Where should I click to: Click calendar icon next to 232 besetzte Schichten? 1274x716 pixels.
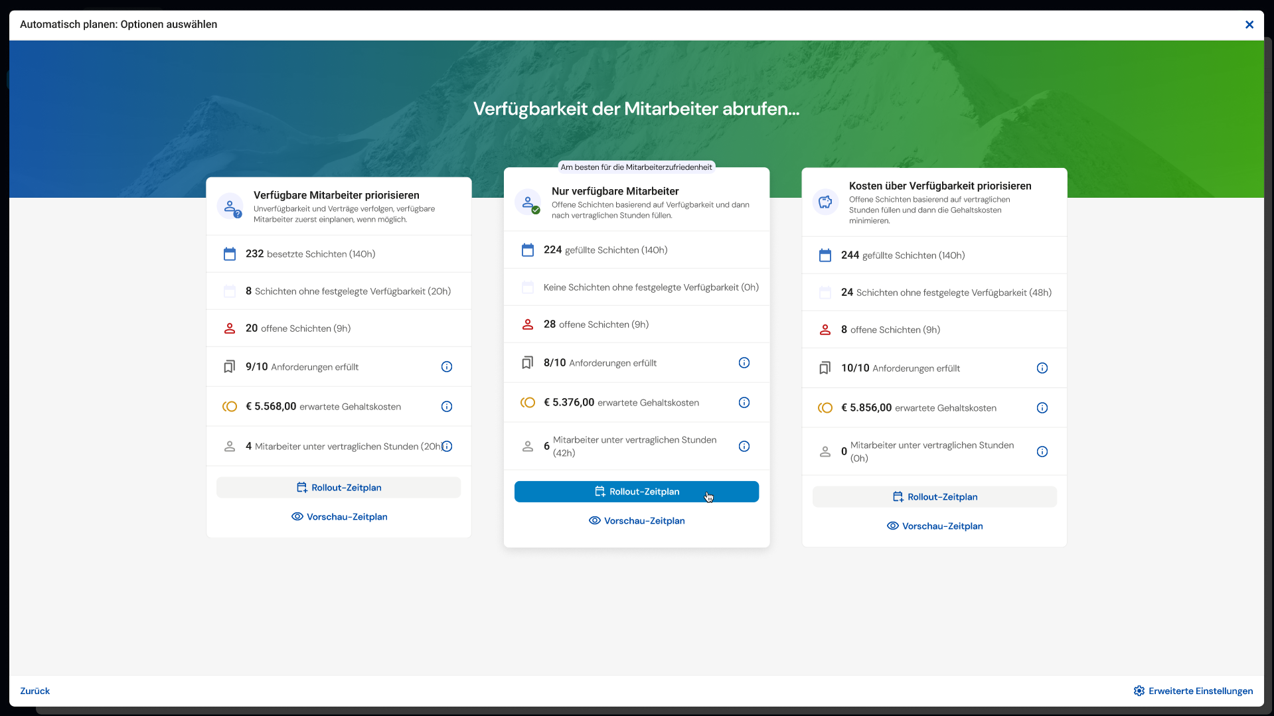pyautogui.click(x=230, y=254)
